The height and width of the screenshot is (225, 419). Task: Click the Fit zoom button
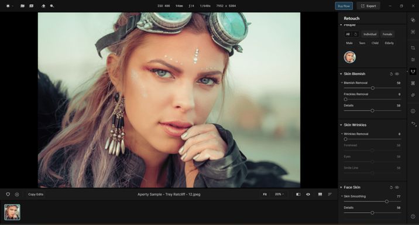tap(265, 194)
